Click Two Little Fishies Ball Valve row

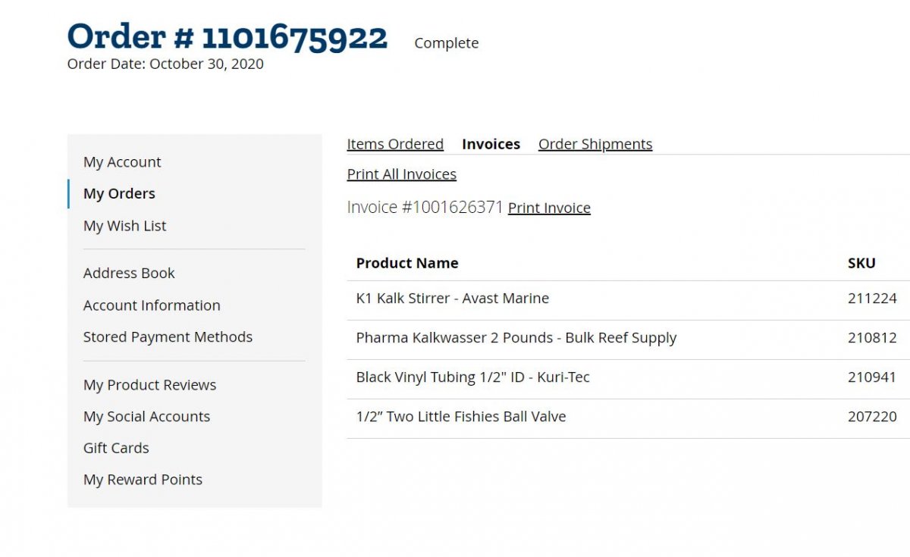pyautogui.click(x=460, y=417)
